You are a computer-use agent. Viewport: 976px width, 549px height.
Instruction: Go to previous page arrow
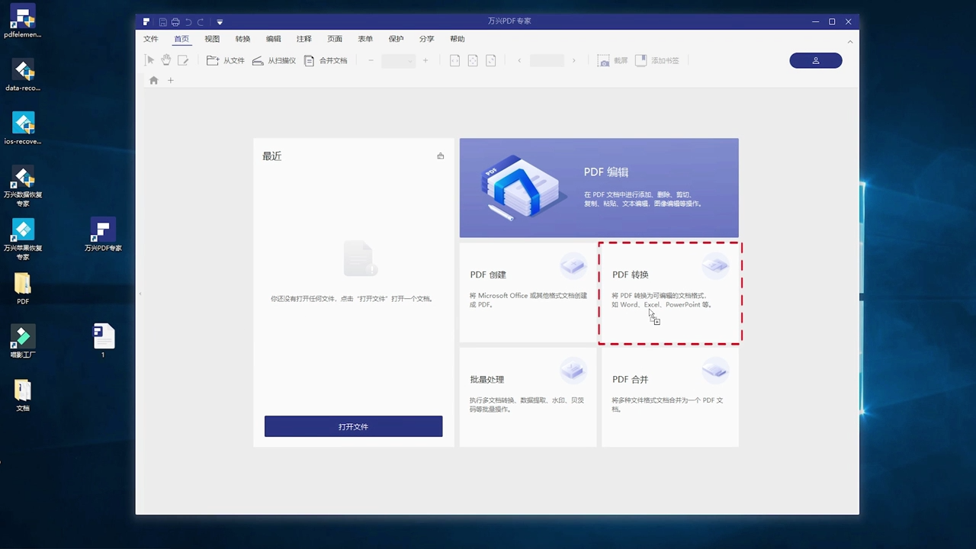519,60
